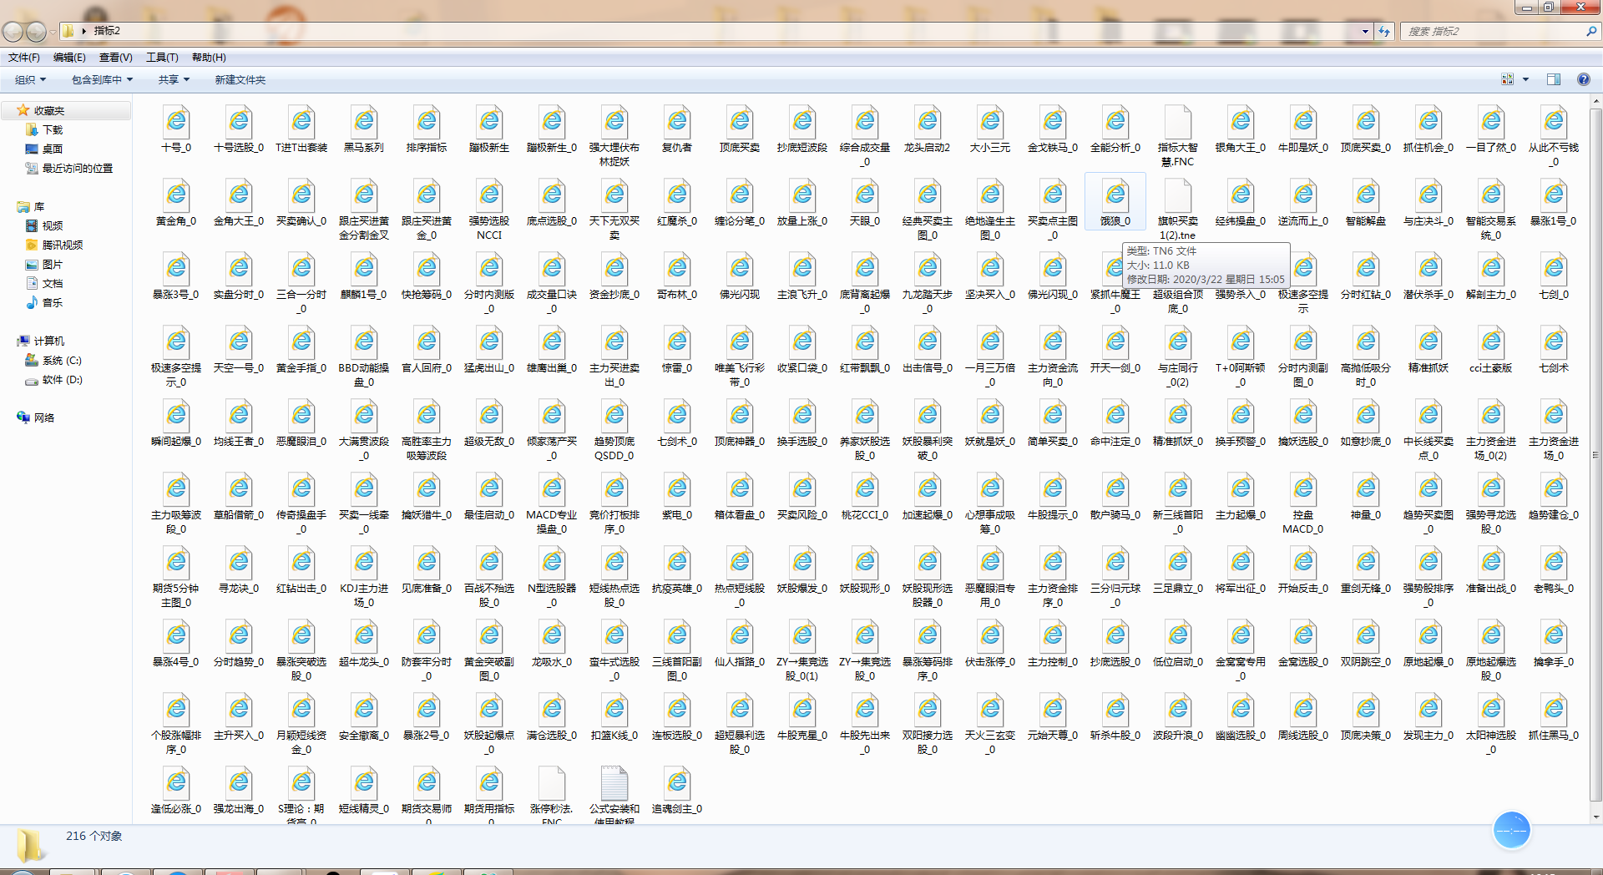Open the 帮助(H) menu
Viewport: 1603px width, 875px height.
209,58
